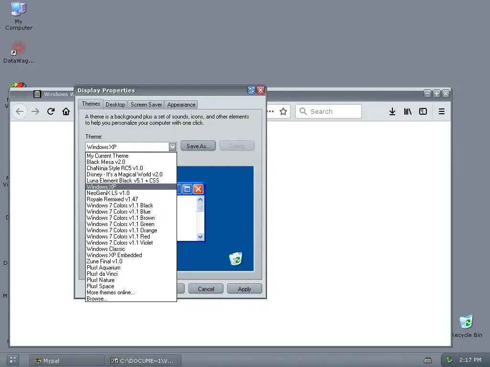Screen dimensions: 490x367
Task: Bookmark this page with the star
Action: [283, 111]
